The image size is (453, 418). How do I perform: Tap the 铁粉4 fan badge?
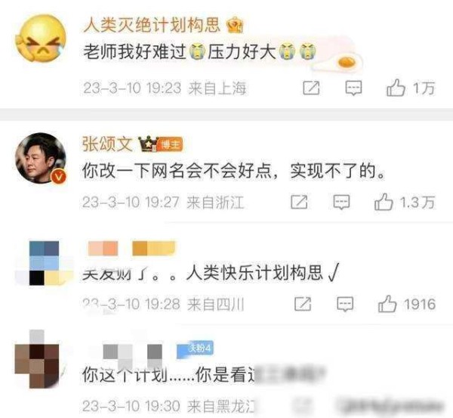click(x=196, y=349)
